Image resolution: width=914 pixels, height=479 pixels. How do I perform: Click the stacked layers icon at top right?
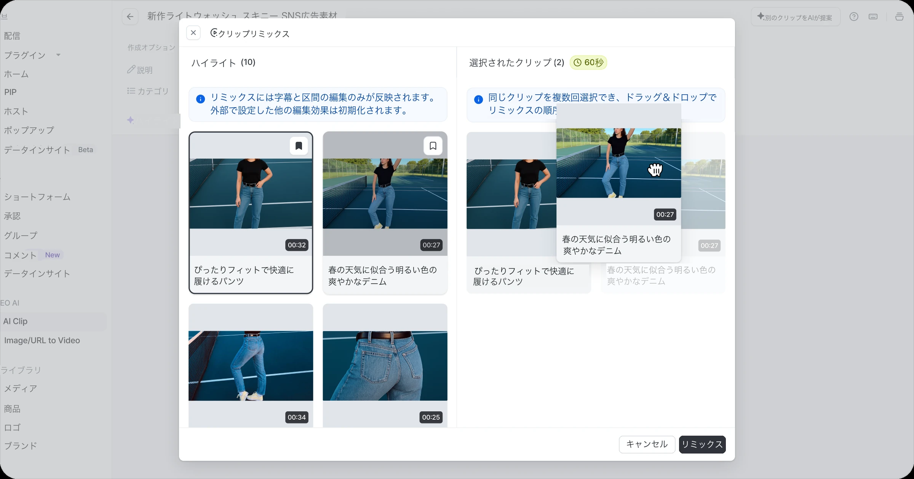click(x=900, y=17)
